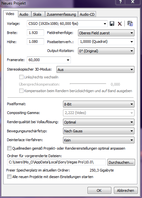This screenshot has width=142, height=198.
Task: Open the Fieldreihenfolge dropdown
Action: [x=106, y=33]
